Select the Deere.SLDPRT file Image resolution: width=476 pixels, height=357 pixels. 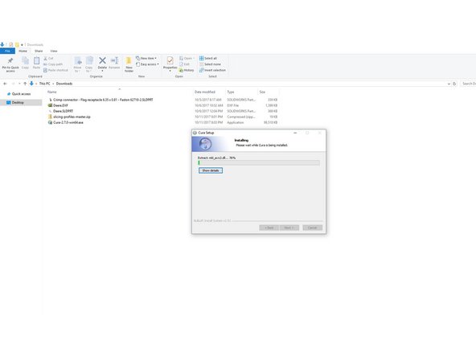pyautogui.click(x=64, y=111)
